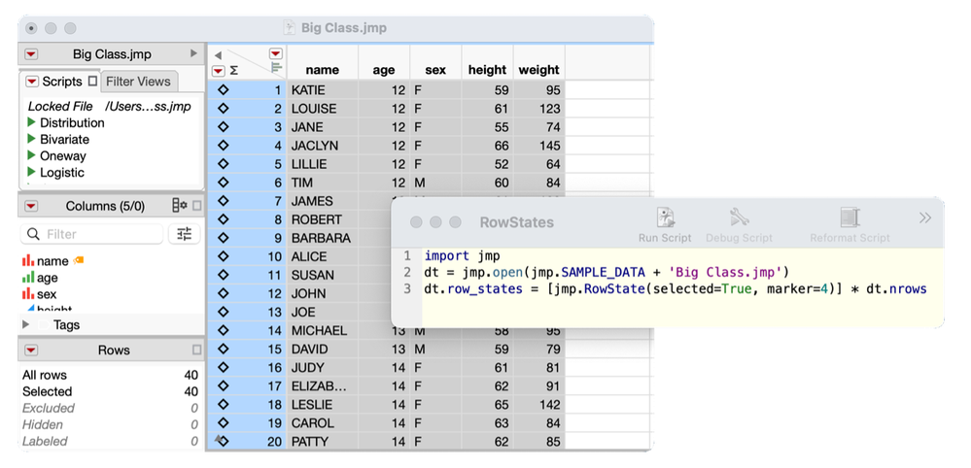Click the Run Script icon
Image resolution: width=971 pixels, height=468 pixels.
(666, 217)
